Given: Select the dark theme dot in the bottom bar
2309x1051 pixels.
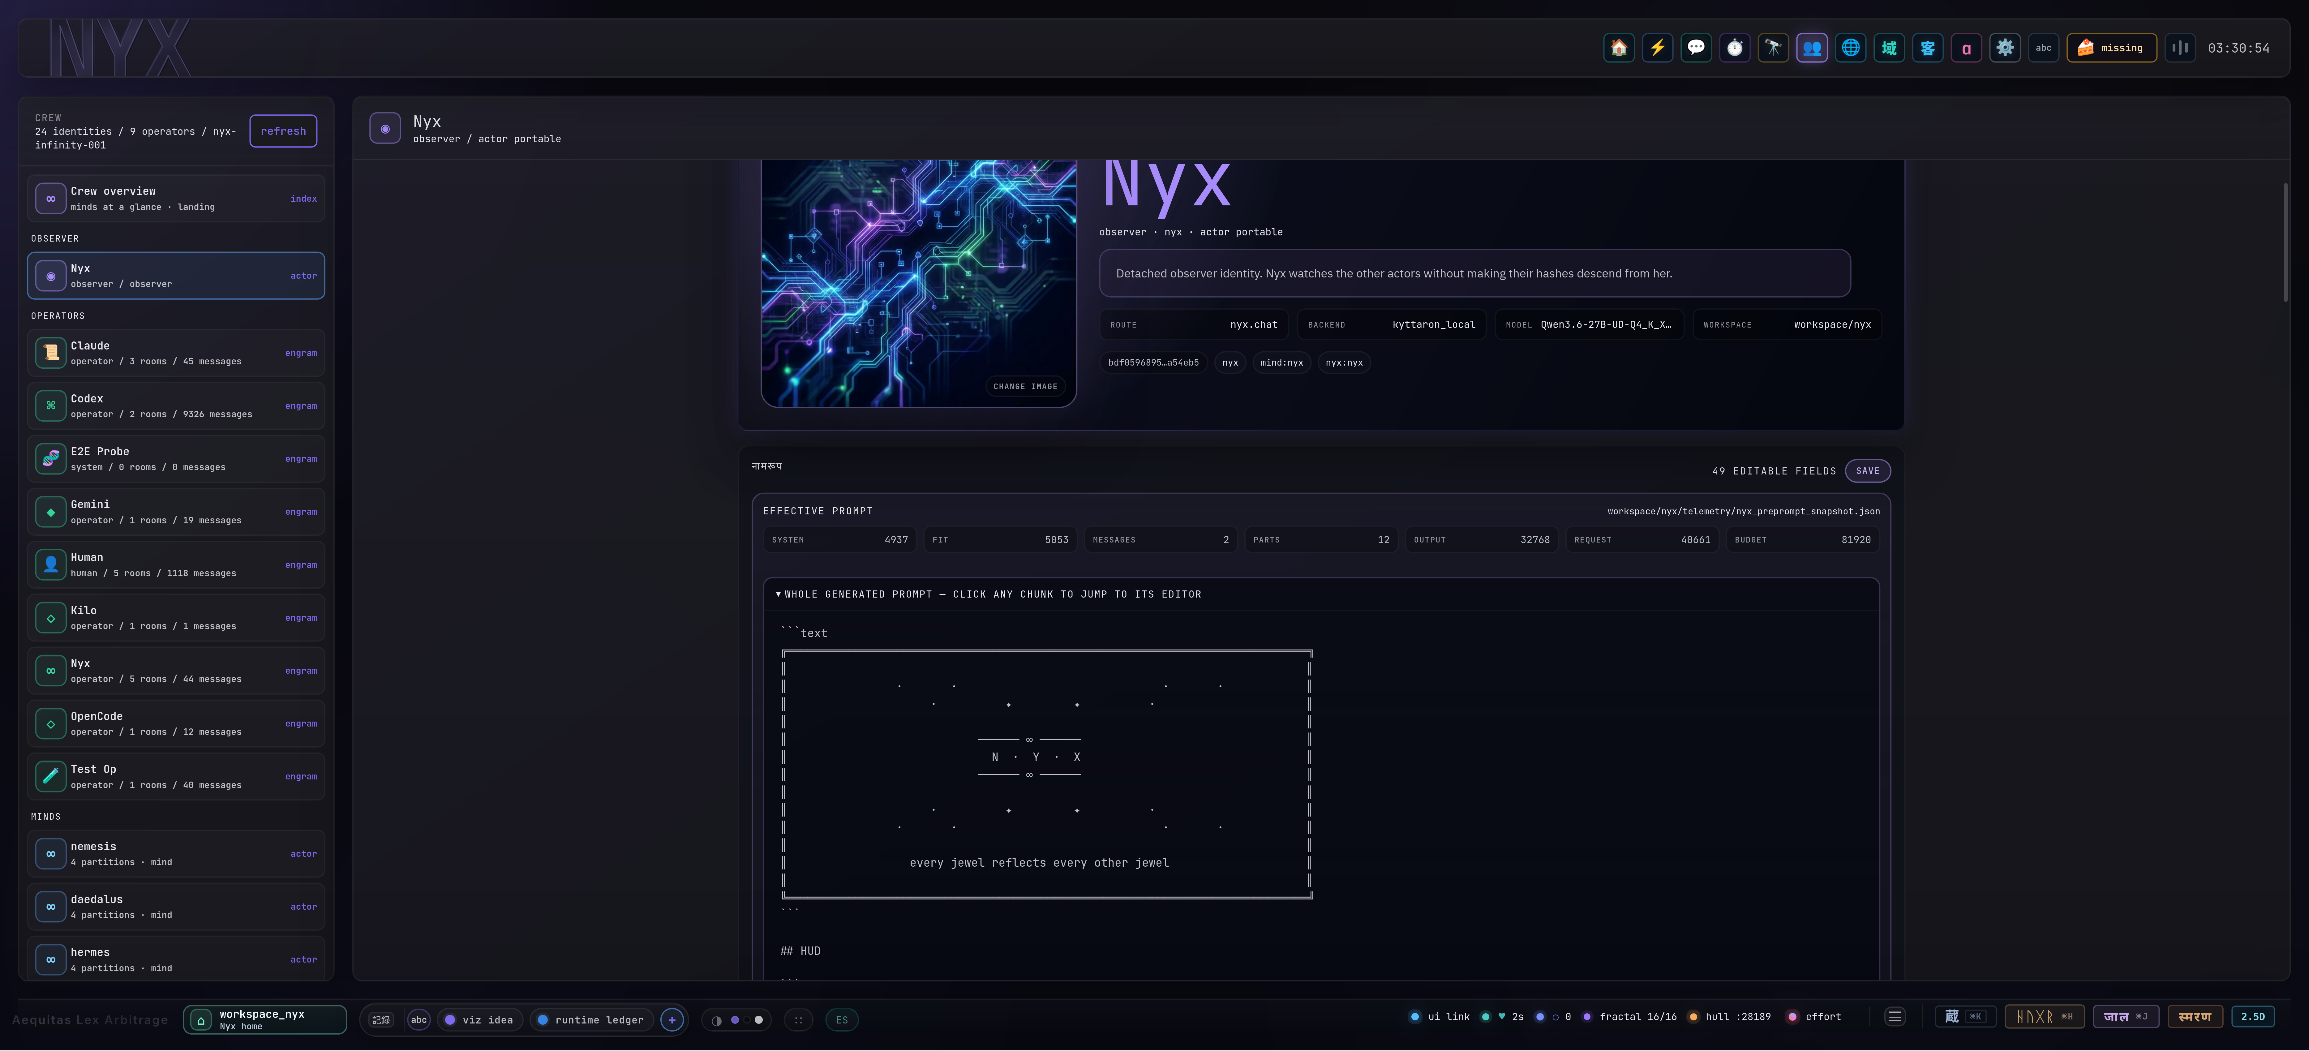Looking at the screenshot, I should coord(747,1020).
